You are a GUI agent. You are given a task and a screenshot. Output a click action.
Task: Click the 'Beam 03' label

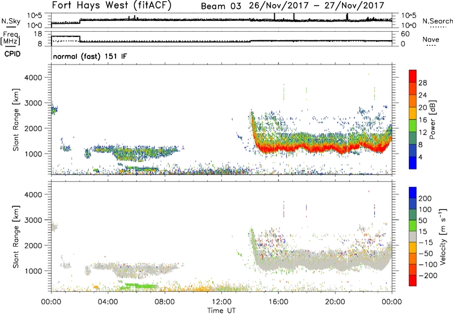(x=221, y=6)
